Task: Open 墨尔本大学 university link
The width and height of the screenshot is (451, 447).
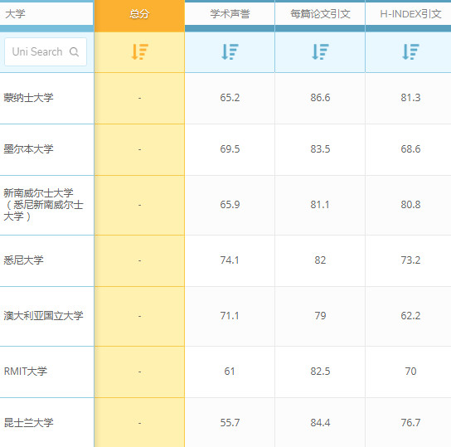Action: click(x=28, y=149)
